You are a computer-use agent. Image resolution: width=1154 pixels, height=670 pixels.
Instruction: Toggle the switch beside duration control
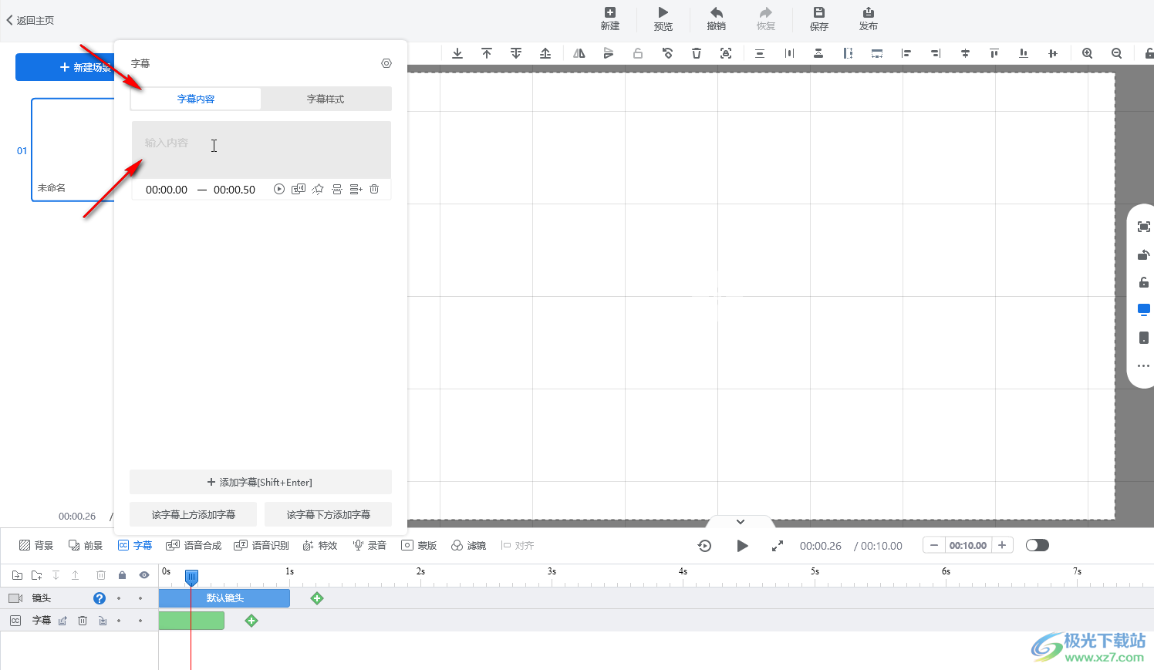pyautogui.click(x=1038, y=545)
